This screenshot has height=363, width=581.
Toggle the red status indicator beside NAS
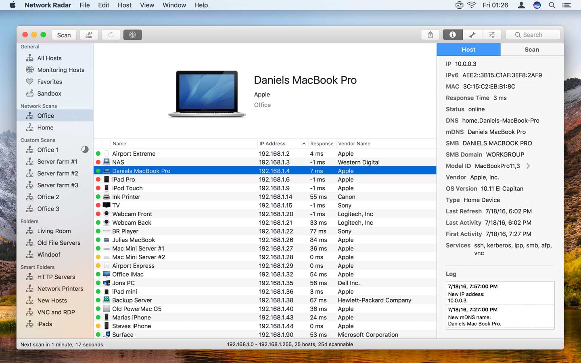[x=99, y=162]
